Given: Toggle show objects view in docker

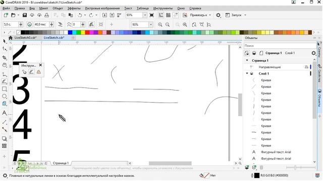Looking at the screenshot, I should [x=247, y=53].
